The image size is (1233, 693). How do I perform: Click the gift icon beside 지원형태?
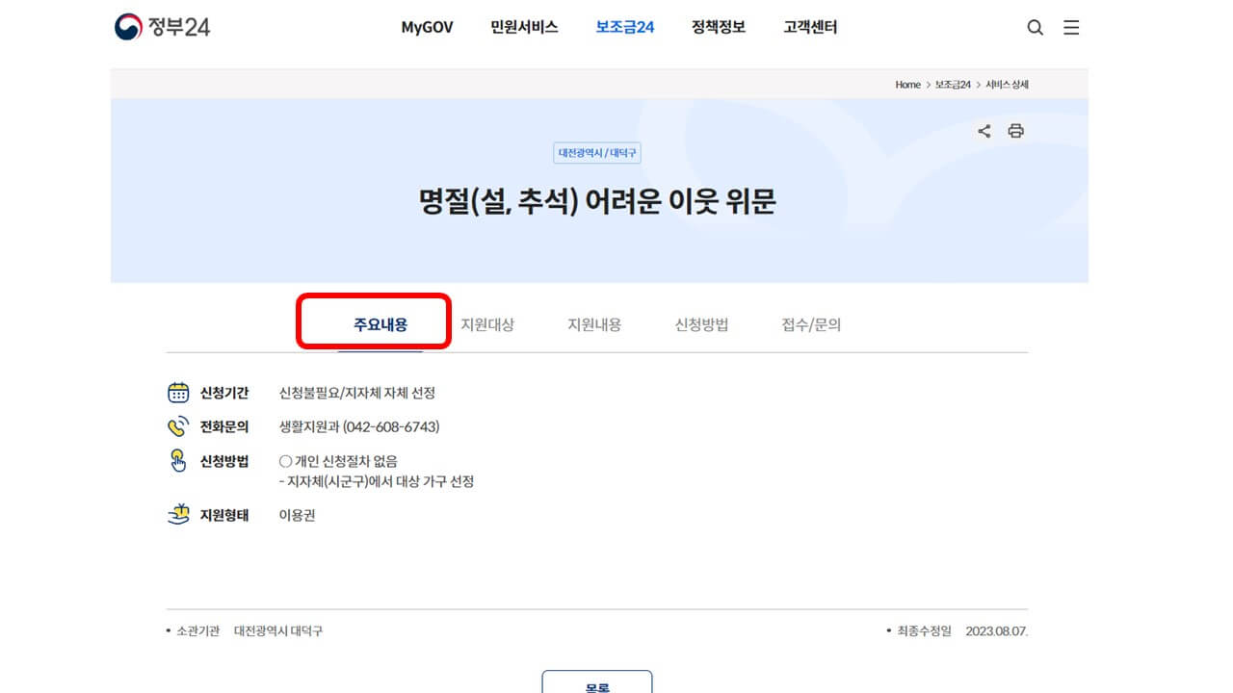coord(178,513)
